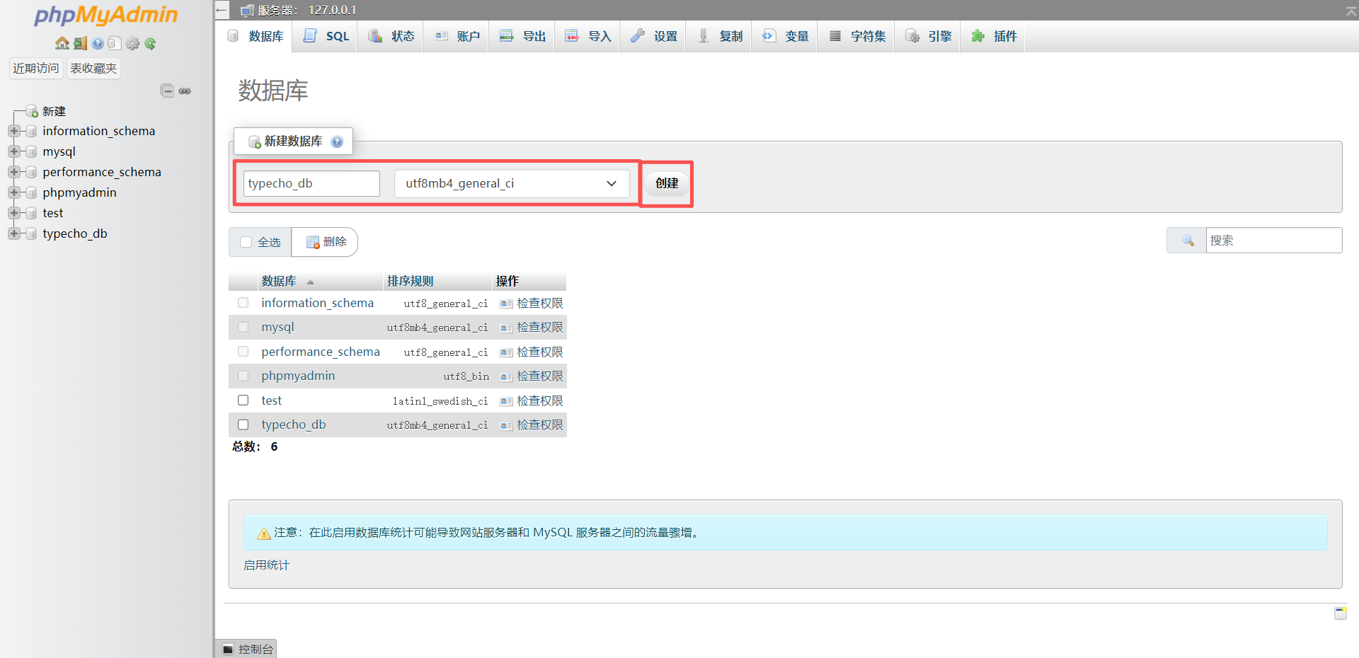The width and height of the screenshot is (1359, 658).
Task: Open the 导出 tab
Action: tap(522, 36)
